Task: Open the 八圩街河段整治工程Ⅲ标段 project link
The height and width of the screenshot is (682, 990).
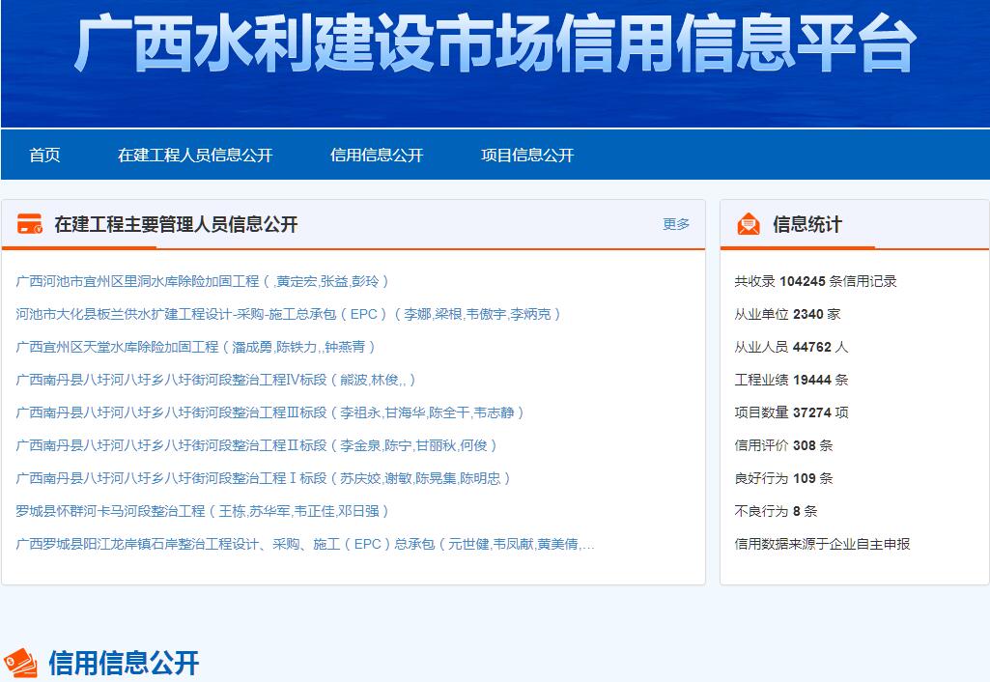Action: tap(270, 412)
